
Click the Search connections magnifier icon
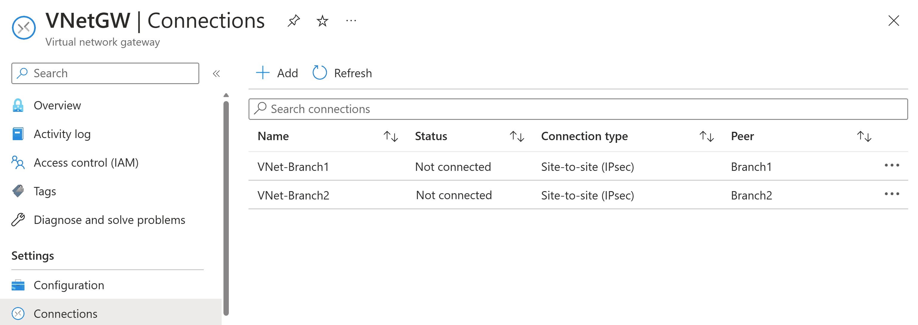click(260, 108)
